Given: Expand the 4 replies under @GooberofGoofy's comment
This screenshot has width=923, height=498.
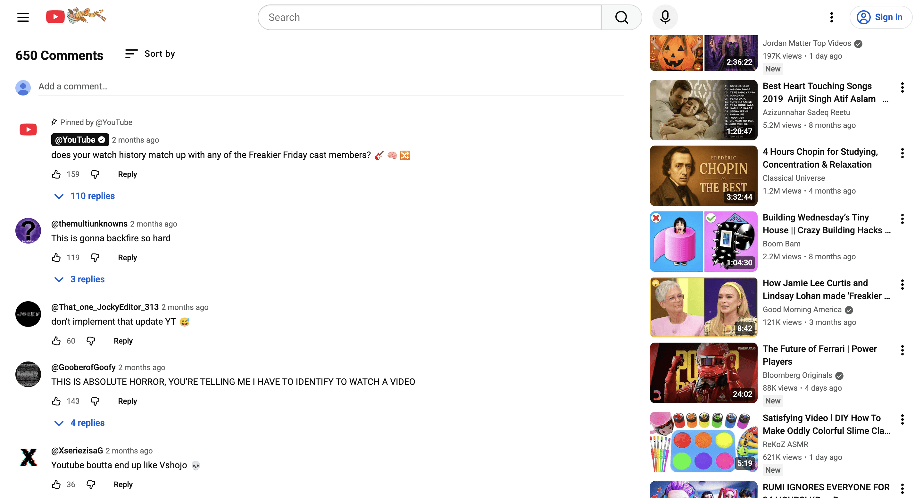Looking at the screenshot, I should [87, 423].
